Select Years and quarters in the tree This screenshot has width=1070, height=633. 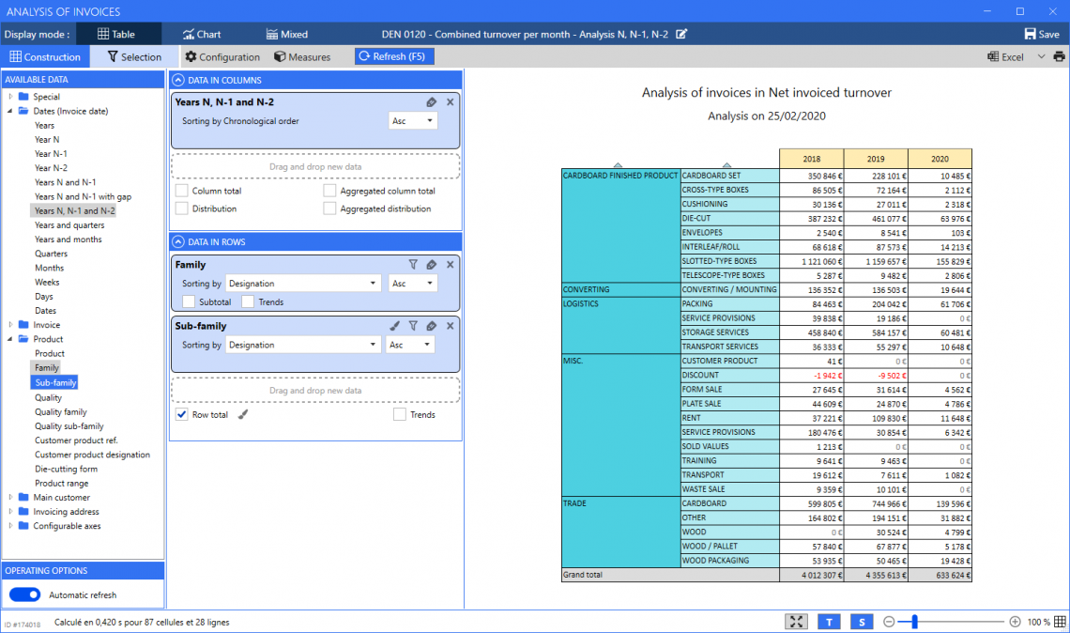point(69,224)
